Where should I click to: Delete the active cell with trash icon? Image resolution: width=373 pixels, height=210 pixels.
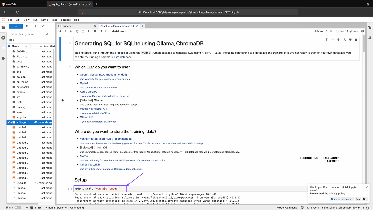click(356, 40)
